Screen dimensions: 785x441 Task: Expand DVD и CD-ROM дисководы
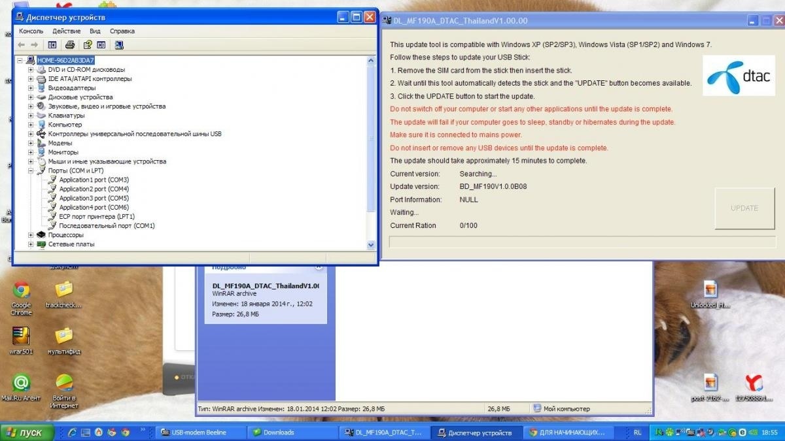31,69
